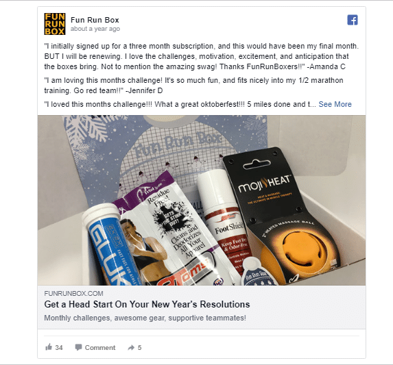Click the Fun Run Box logo avatar
Image resolution: width=393 pixels, height=365 pixels.
(x=55, y=24)
